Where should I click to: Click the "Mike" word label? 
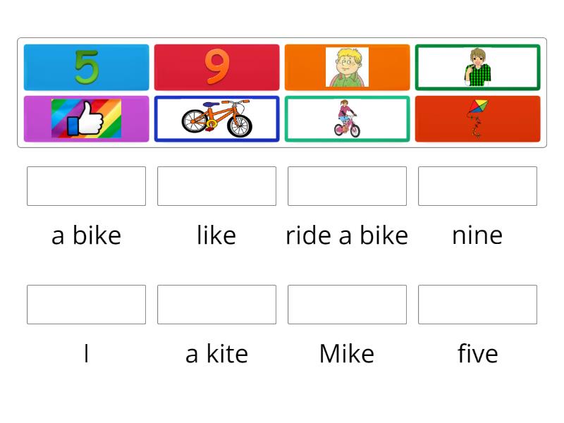[347, 354]
